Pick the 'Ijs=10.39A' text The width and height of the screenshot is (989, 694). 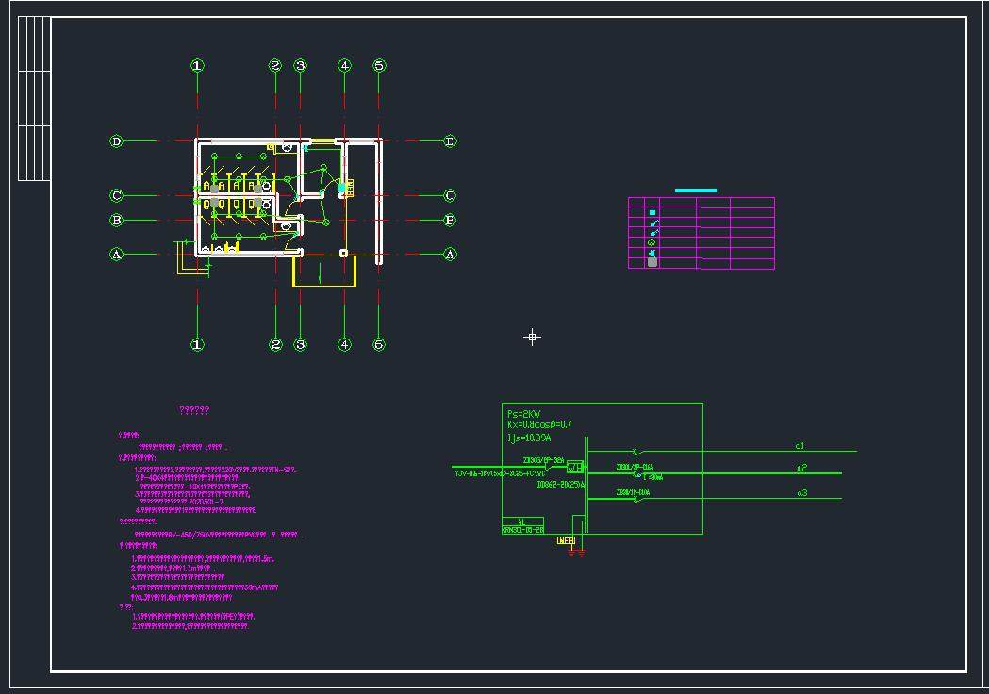tap(529, 438)
